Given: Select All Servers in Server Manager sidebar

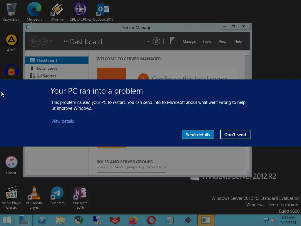Looking at the screenshot, I should [57, 76].
